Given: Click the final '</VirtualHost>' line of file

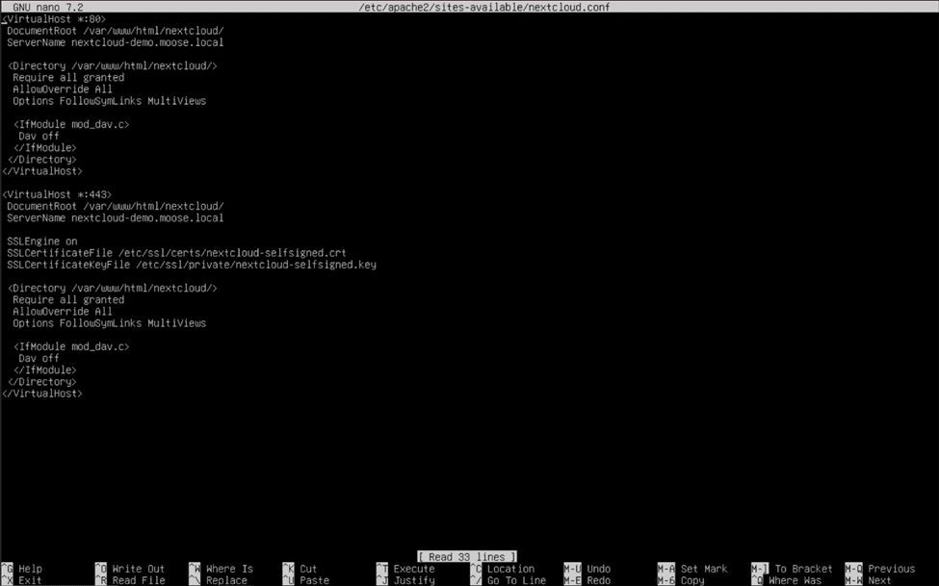Looking at the screenshot, I should (42, 394).
